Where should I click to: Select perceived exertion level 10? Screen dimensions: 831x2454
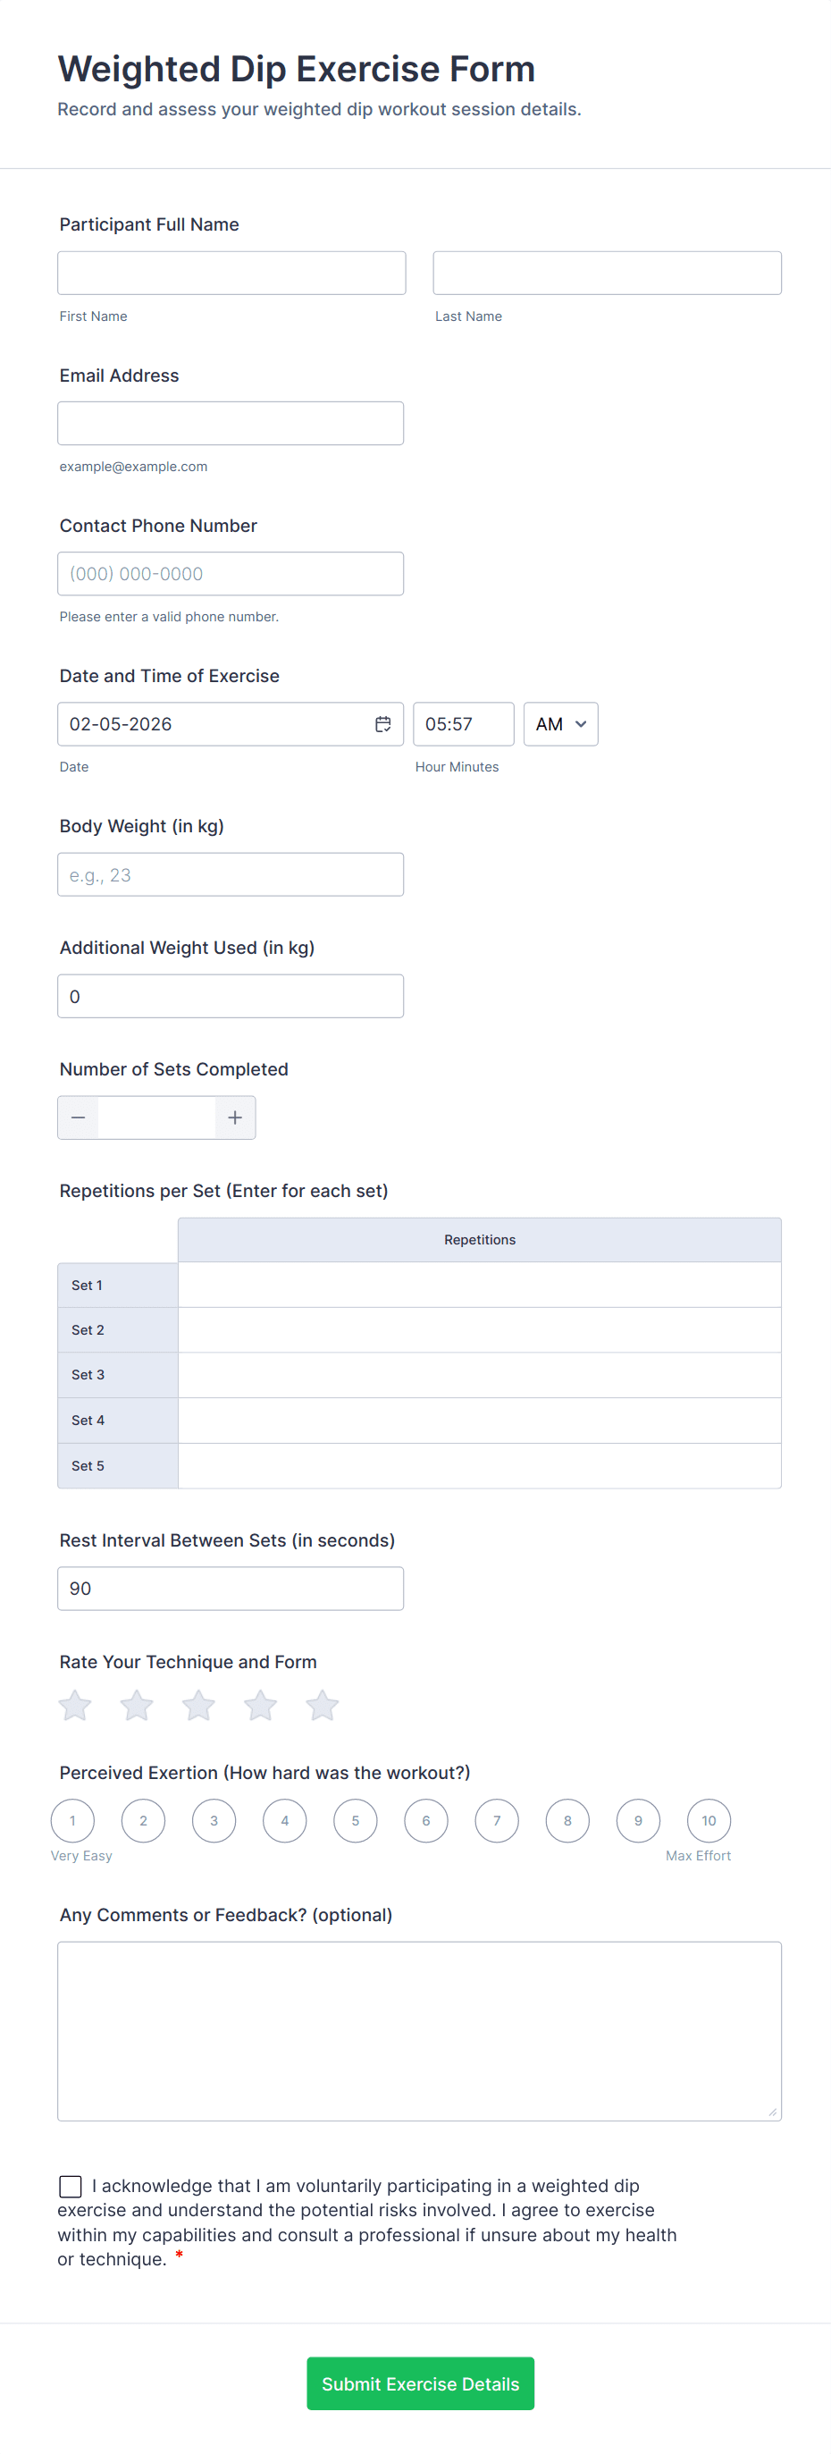point(709,1820)
